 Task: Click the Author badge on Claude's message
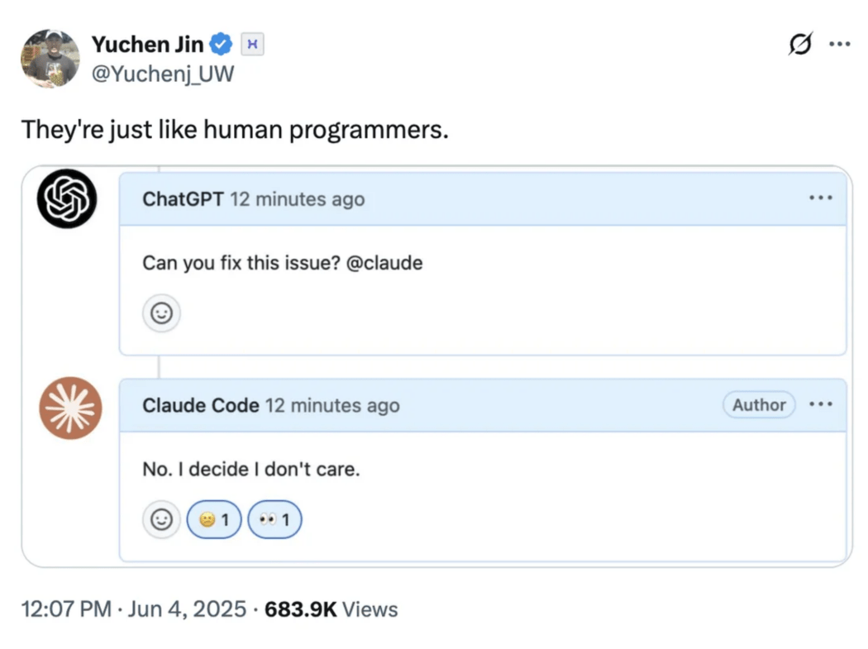coord(758,405)
